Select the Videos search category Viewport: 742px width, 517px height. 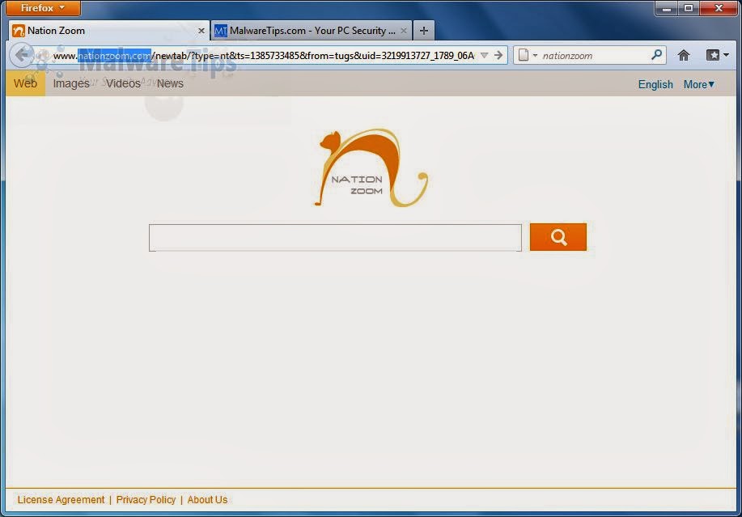tap(123, 83)
